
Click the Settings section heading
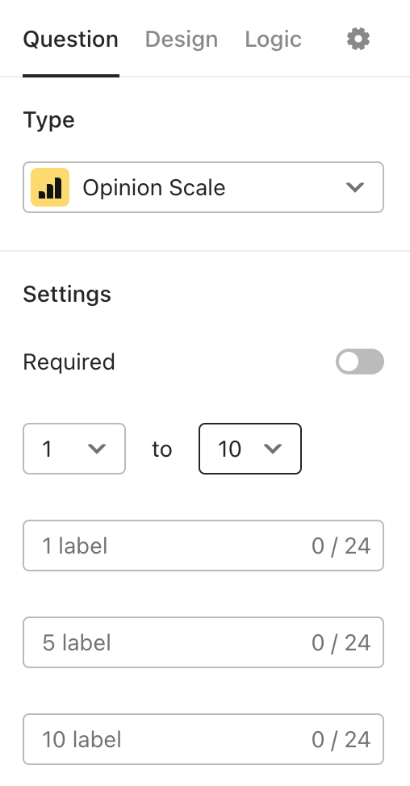[67, 295]
